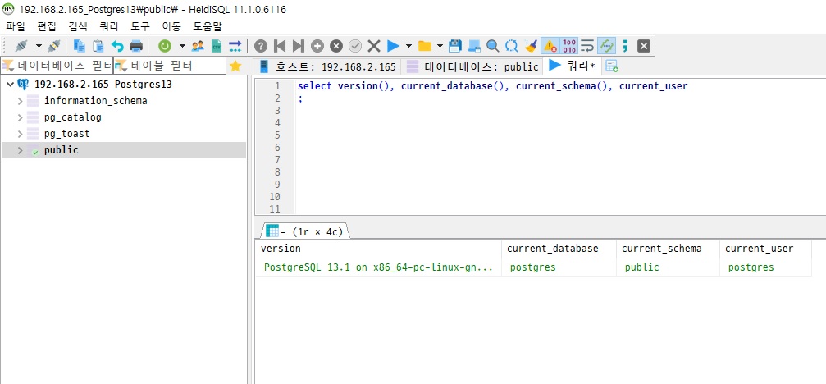The width and height of the screenshot is (826, 384).
Task: Expand the pg_toast node
Action: pyautogui.click(x=20, y=134)
